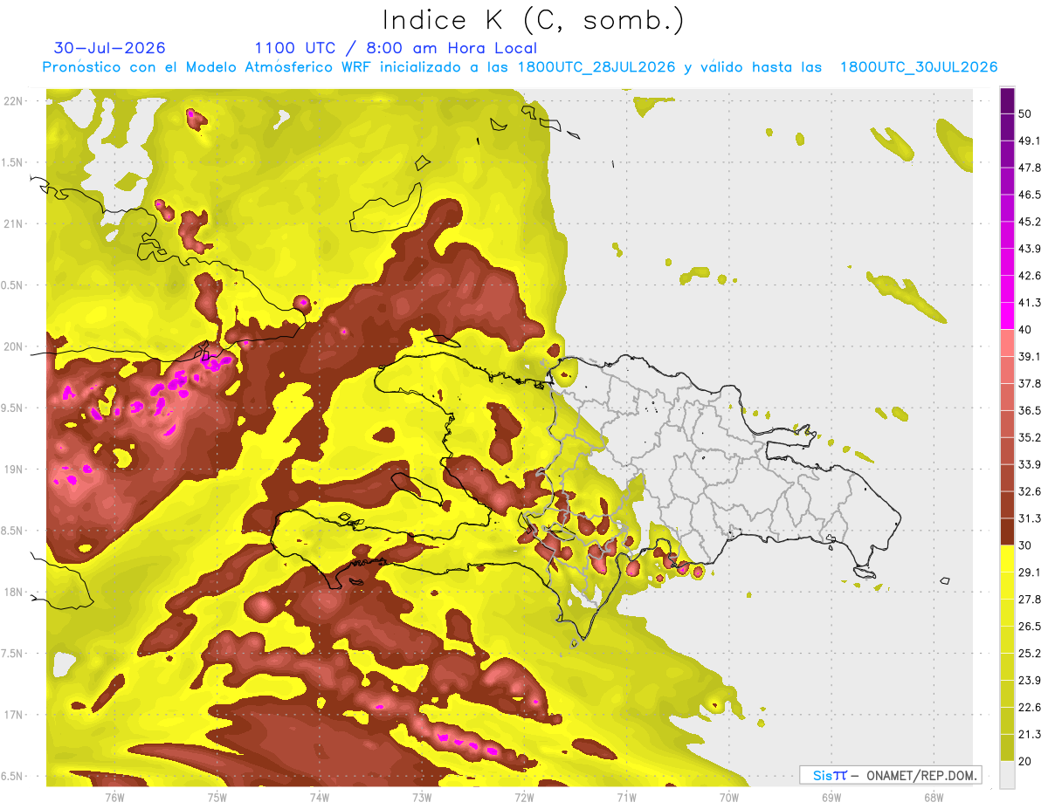Click the yellow legend band between 29.1 and 30
The width and height of the screenshot is (1048, 809).
(x=1007, y=559)
